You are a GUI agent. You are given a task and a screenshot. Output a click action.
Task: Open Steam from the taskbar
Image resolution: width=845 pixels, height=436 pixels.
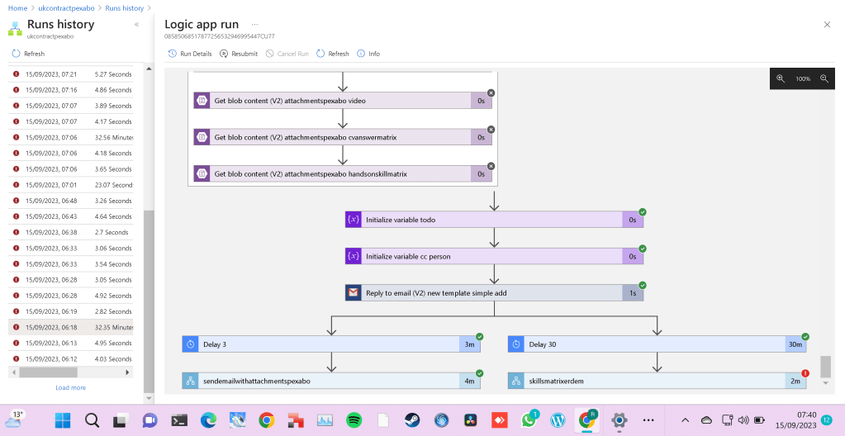(412, 420)
